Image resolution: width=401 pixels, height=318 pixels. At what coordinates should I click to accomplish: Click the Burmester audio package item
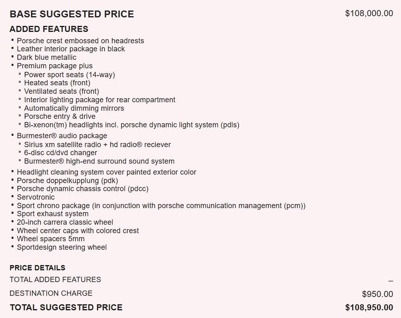(x=62, y=136)
